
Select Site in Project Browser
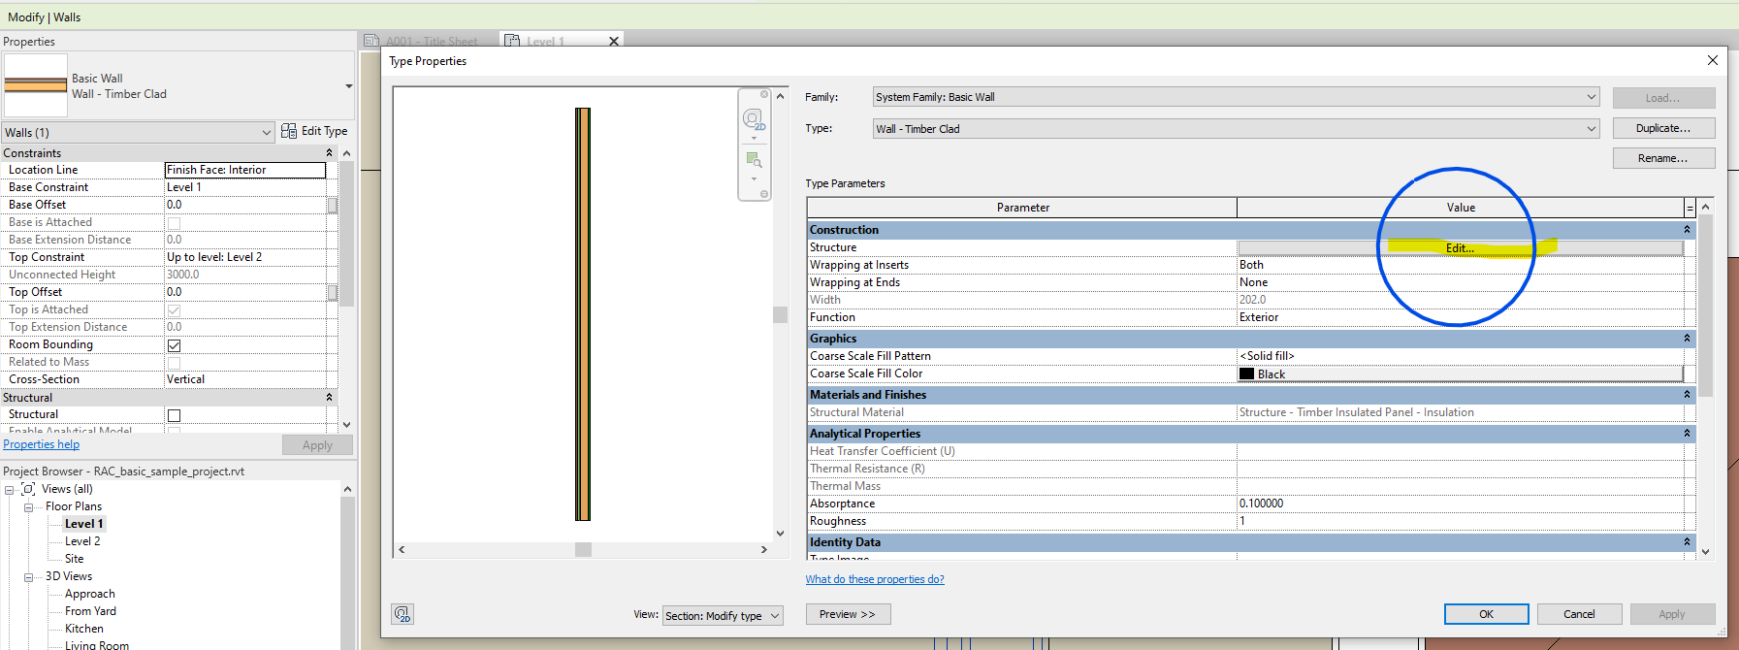click(x=75, y=559)
